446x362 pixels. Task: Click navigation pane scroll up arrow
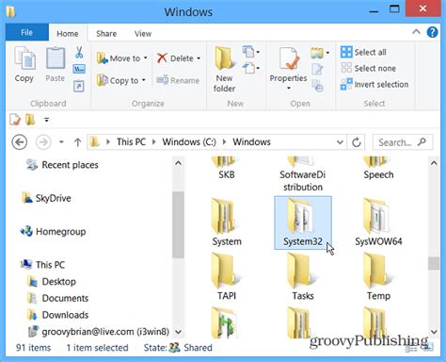coord(178,163)
